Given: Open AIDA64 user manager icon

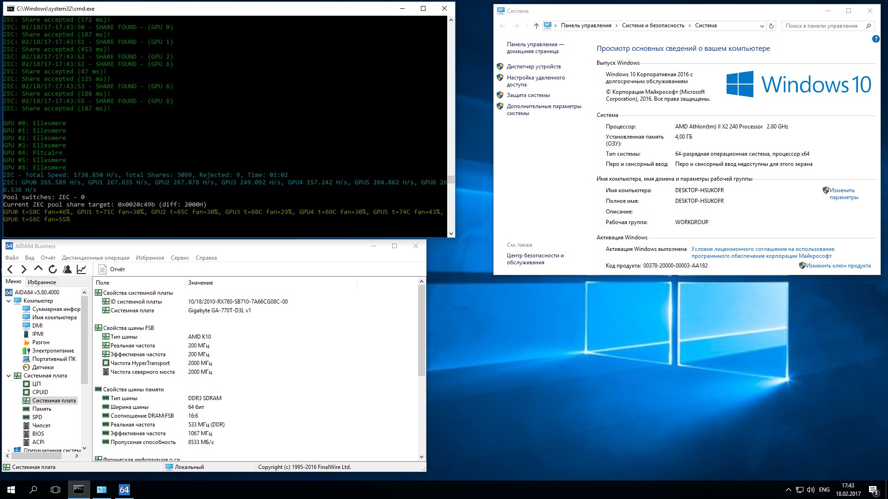Looking at the screenshot, I should pyautogui.click(x=67, y=269).
